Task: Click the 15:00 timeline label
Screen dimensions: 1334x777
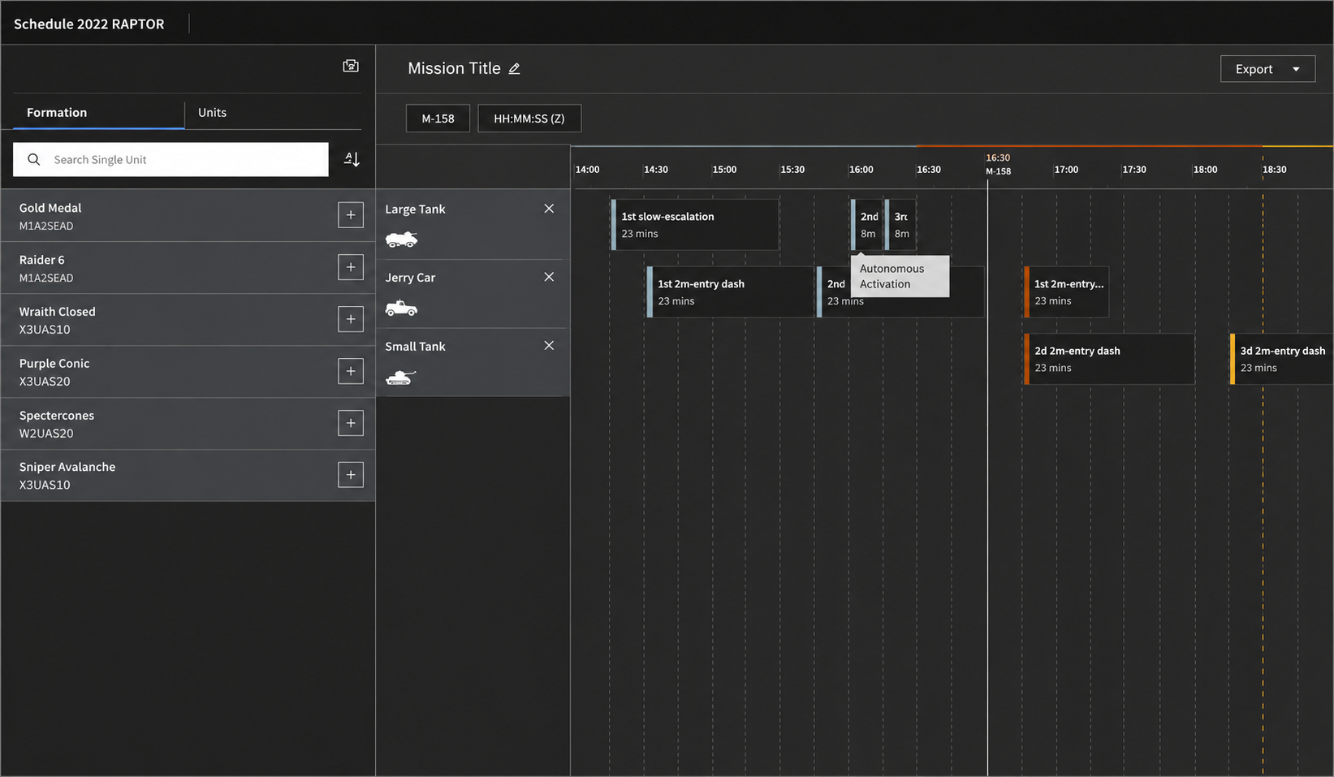Action: pos(724,170)
